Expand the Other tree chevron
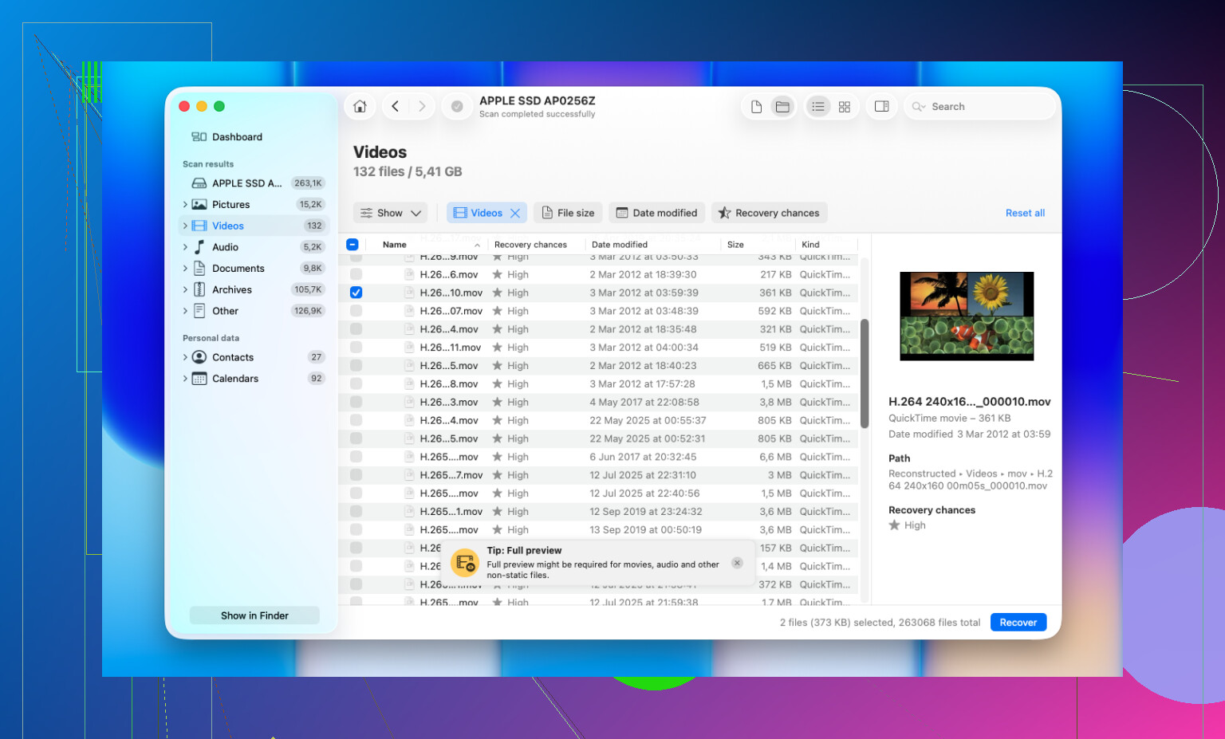Viewport: 1225px width, 739px height. (185, 311)
